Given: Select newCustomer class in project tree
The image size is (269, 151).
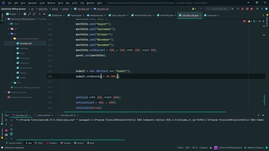Looking at the screenshot, I should pos(26,68).
